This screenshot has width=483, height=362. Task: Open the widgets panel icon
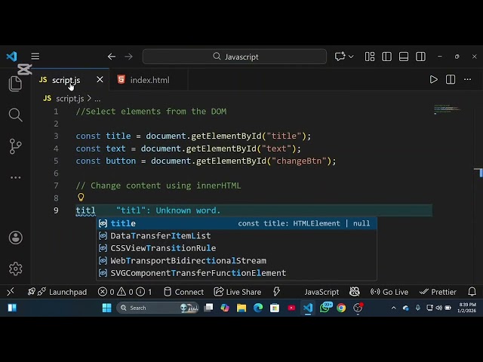click(x=12, y=308)
